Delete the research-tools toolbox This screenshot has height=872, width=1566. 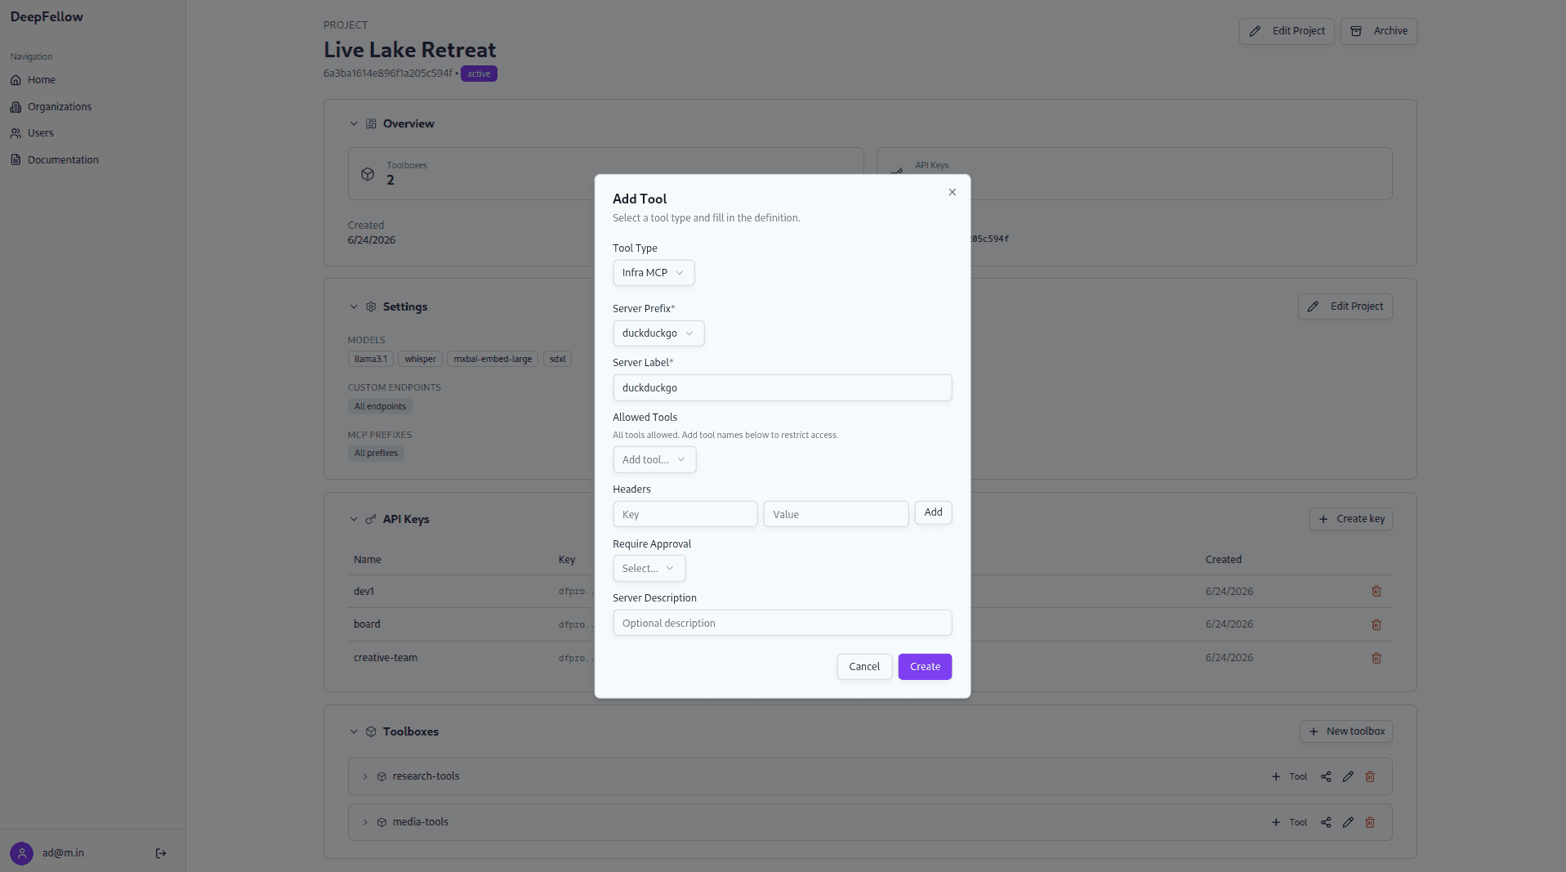click(1370, 776)
